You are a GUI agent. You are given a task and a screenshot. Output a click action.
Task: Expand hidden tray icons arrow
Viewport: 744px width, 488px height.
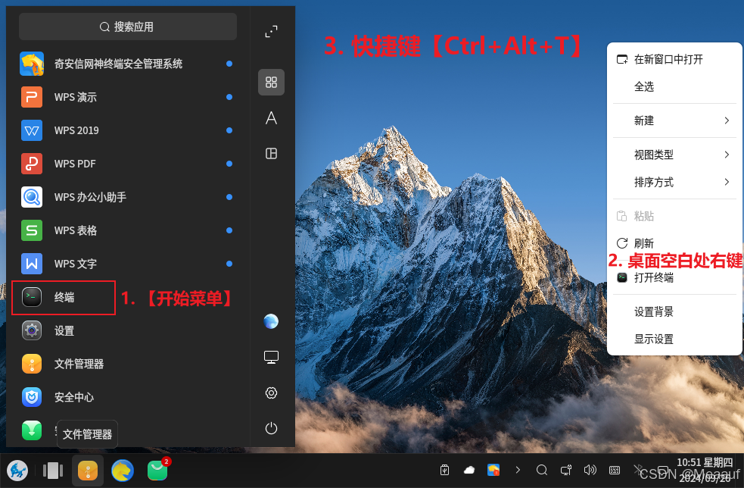point(518,470)
